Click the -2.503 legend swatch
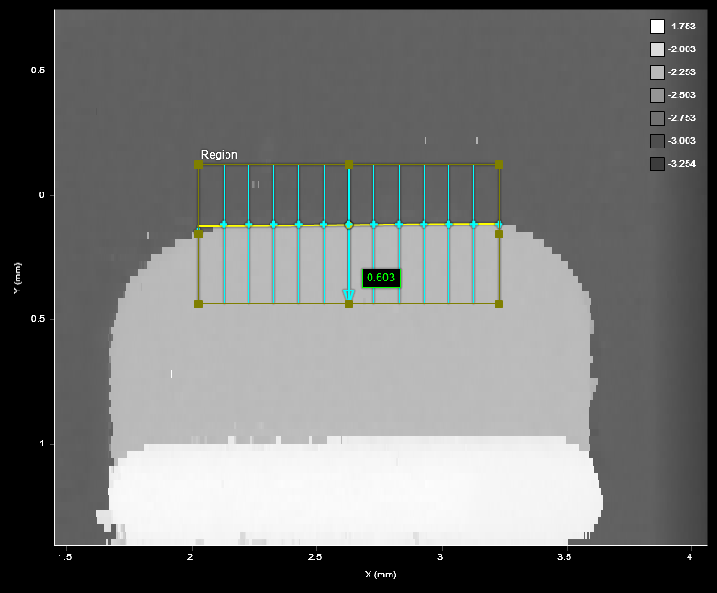The image size is (717, 593). coord(657,95)
